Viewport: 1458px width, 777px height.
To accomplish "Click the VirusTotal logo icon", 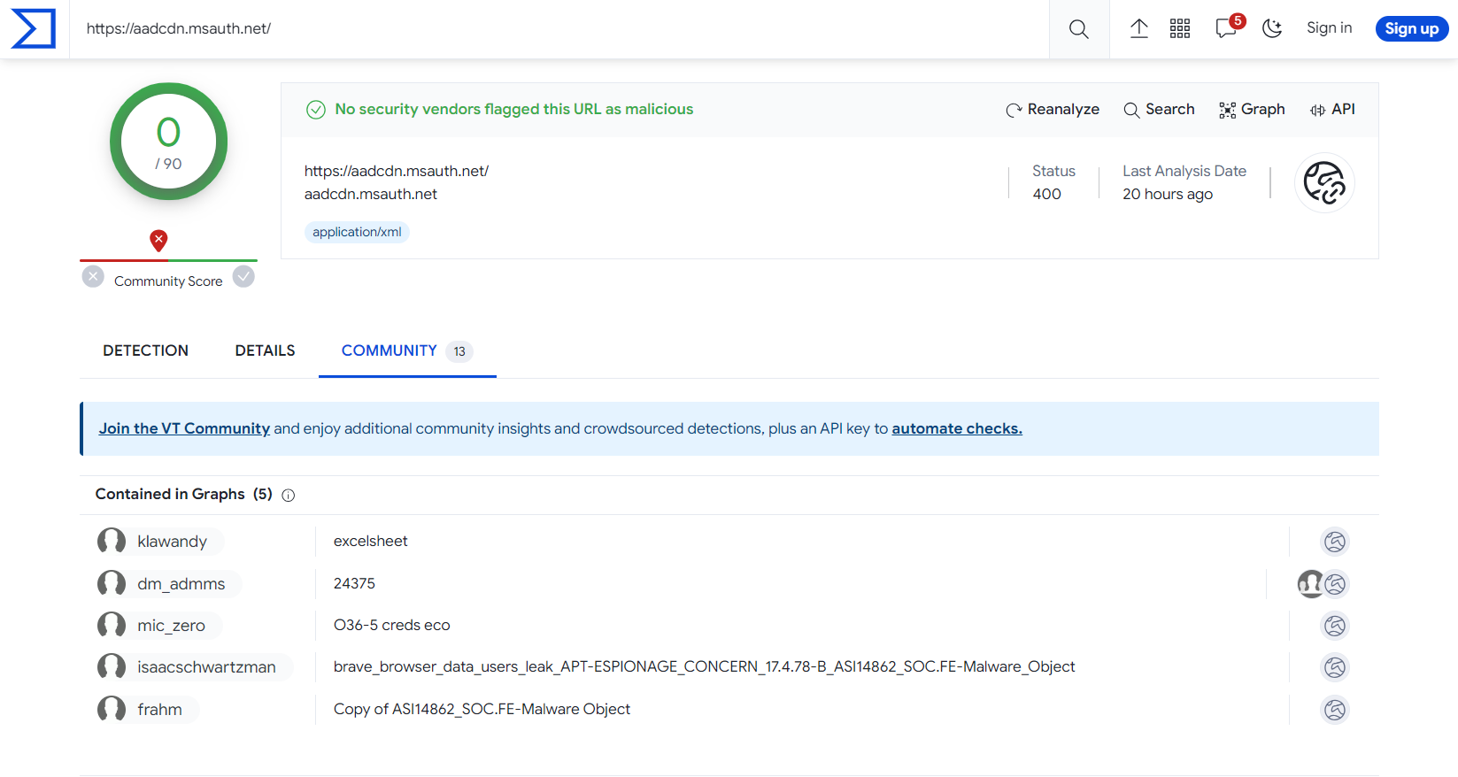I will point(34,28).
